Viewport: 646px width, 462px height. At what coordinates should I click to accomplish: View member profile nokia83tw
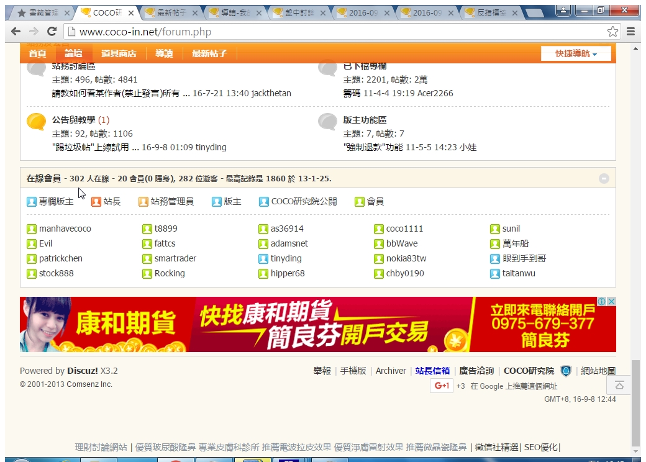(406, 258)
